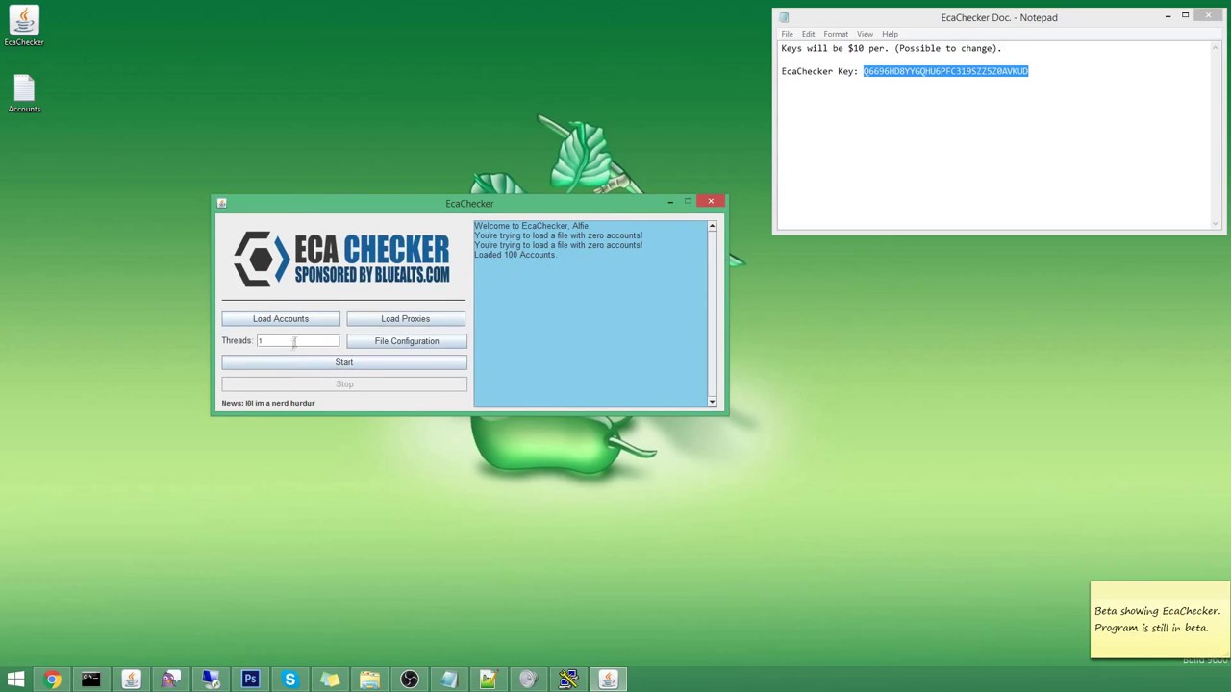Screen dimensions: 1231x692
Task: Click the EcaChecker window title icon
Action: [222, 203]
